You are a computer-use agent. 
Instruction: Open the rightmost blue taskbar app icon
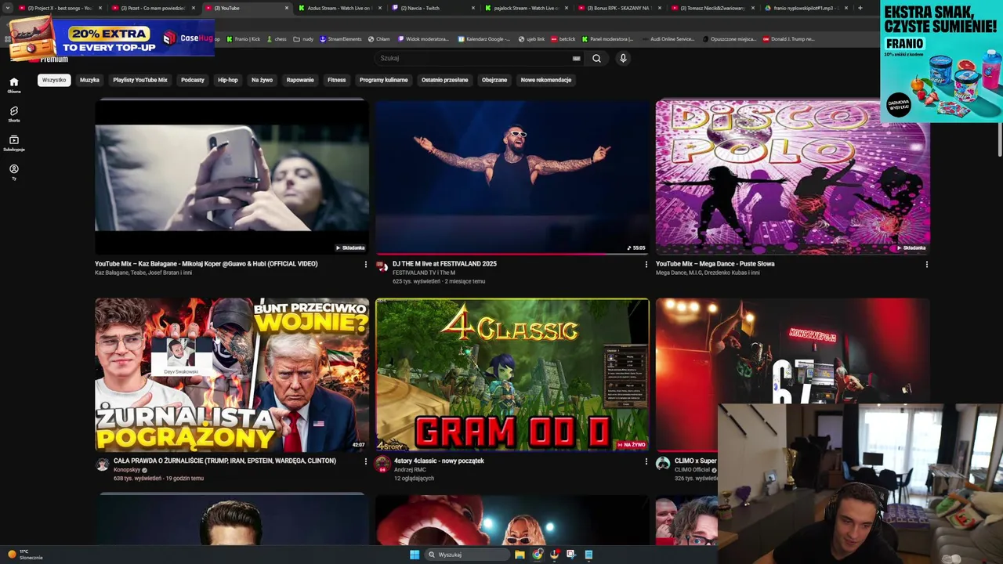coord(588,555)
